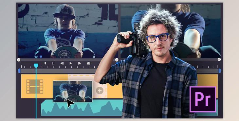Step forward one frame

coord(80,63)
